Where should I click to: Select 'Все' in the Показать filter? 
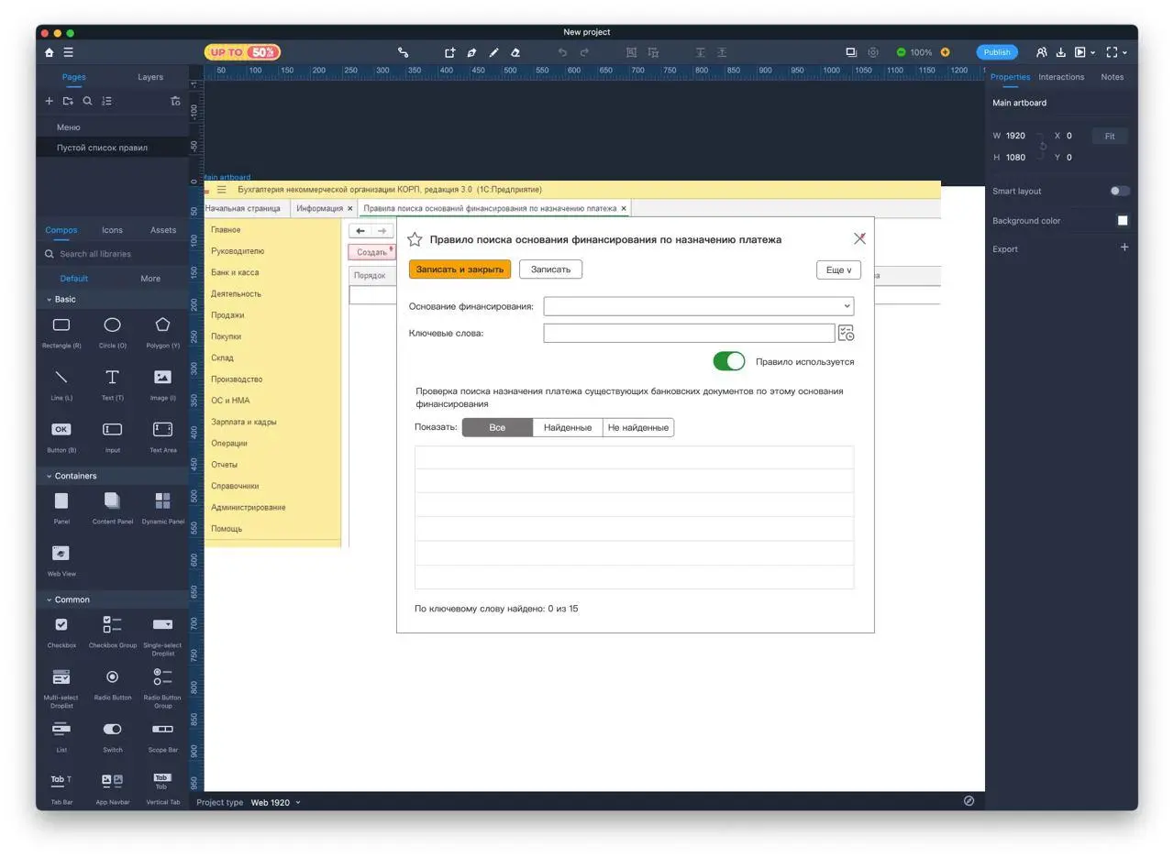tap(497, 427)
